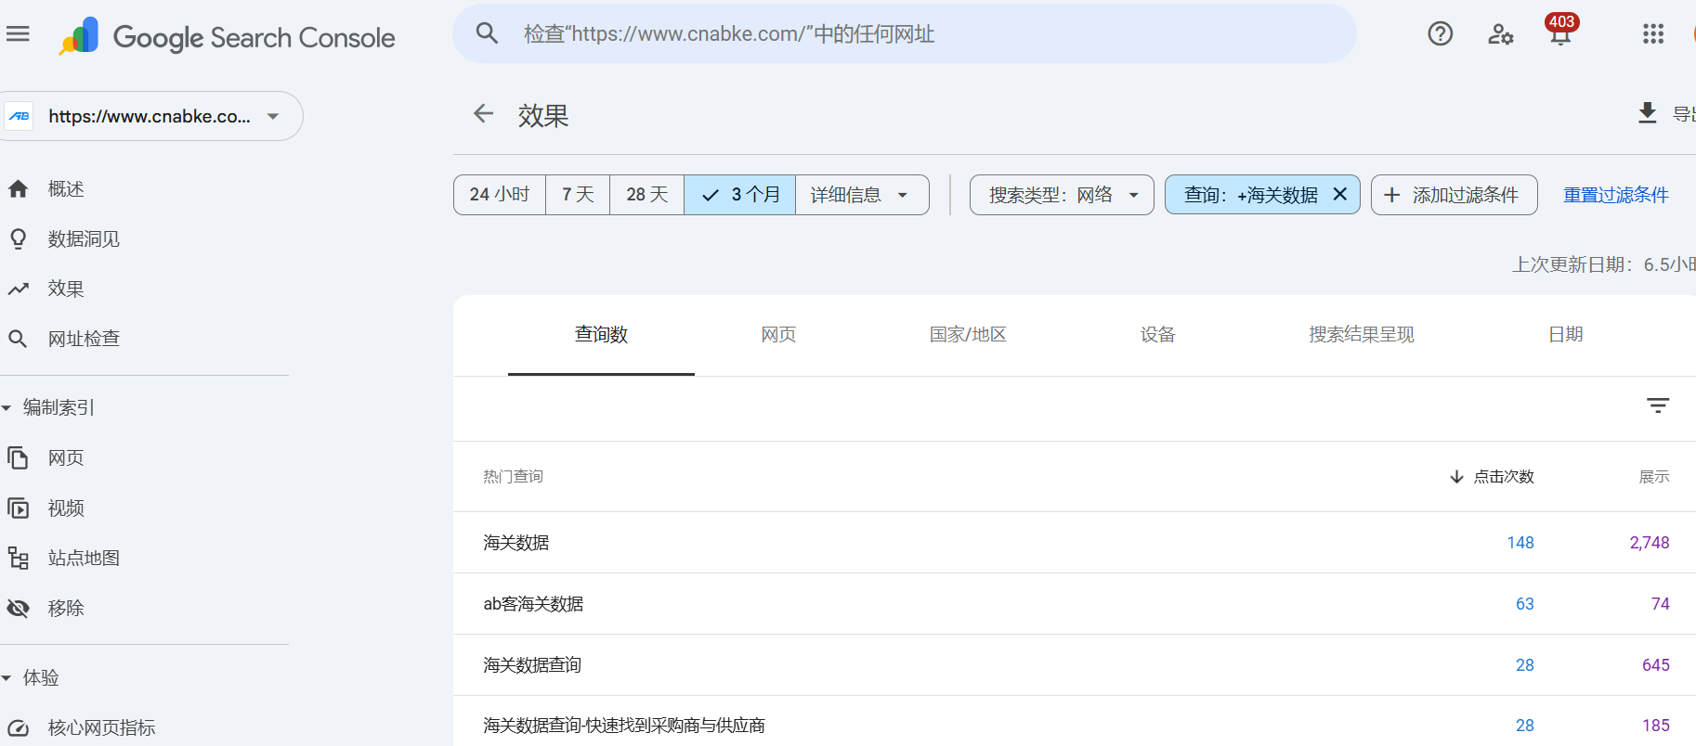
Task: Click the 重置过滤条件 link
Action: click(x=1615, y=195)
